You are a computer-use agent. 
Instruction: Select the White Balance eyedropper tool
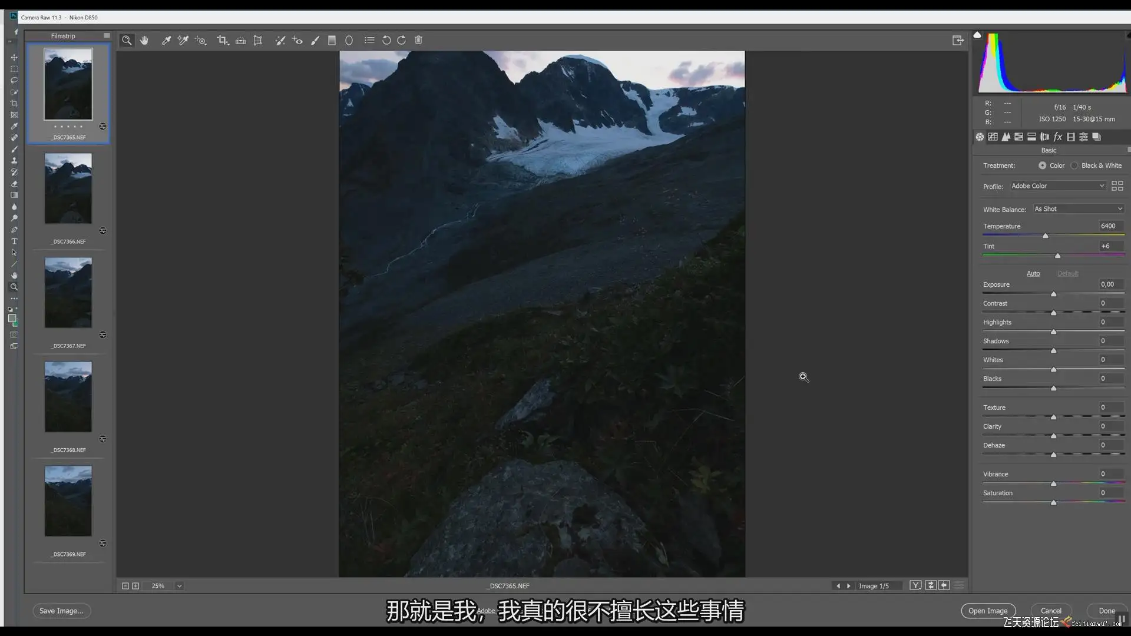(166, 40)
